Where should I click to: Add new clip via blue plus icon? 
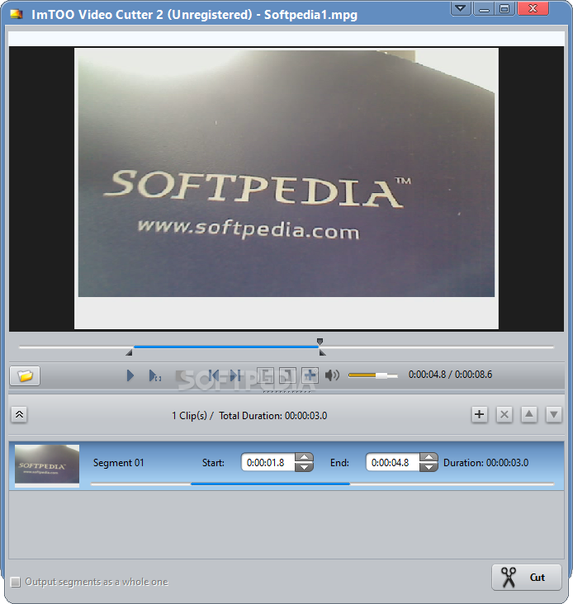tap(310, 375)
